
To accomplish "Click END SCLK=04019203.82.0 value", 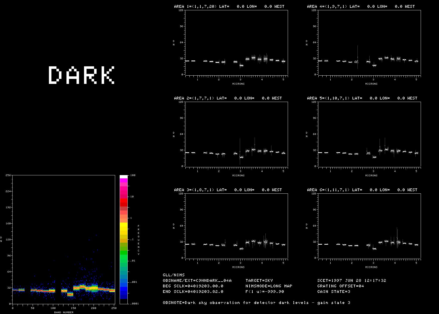I will [x=193, y=292].
